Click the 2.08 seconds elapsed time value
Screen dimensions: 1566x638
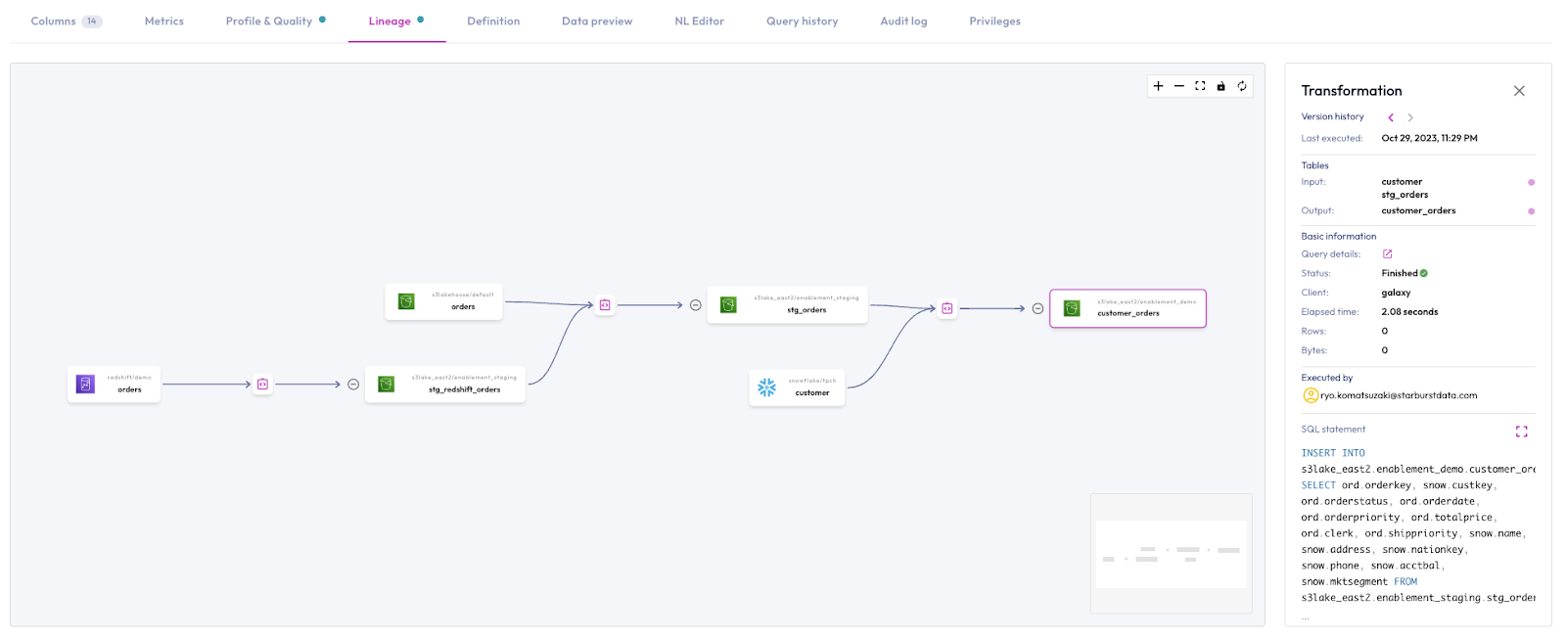pyautogui.click(x=1409, y=312)
